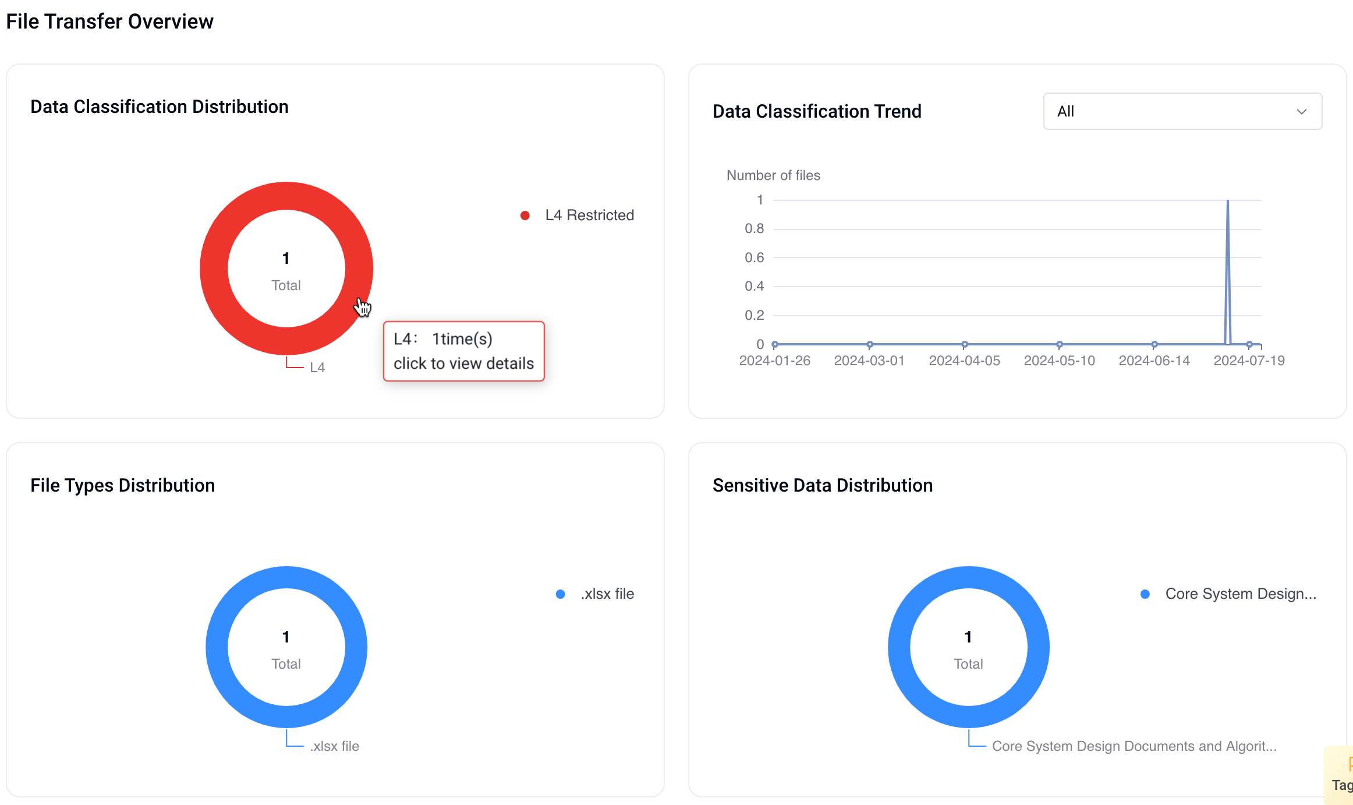Open the All classification filter dropdown
This screenshot has height=805, width=1353.
(1182, 111)
